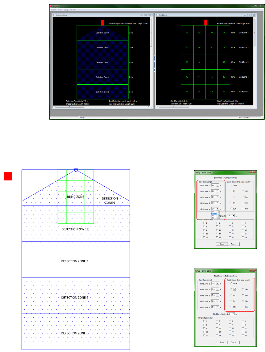This screenshot has width=265, height=352.
Task: Click Apply in the upper Setup dialog
Action: click(x=222, y=244)
